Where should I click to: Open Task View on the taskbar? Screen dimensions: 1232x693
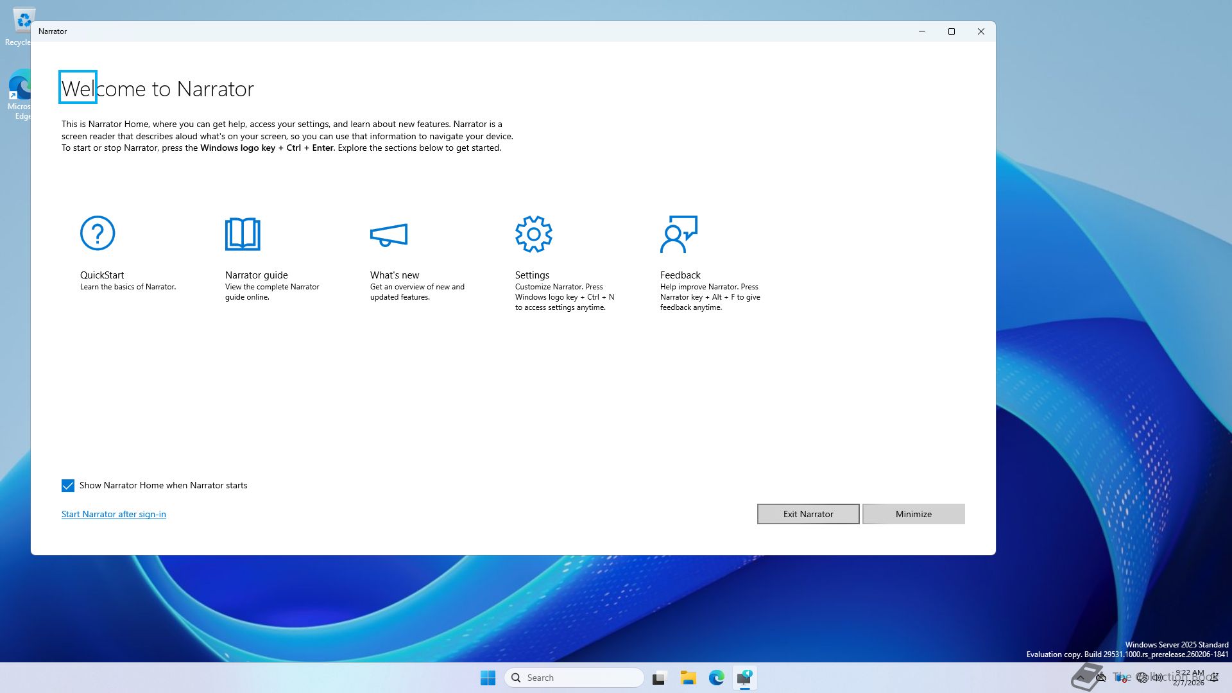coord(659,678)
